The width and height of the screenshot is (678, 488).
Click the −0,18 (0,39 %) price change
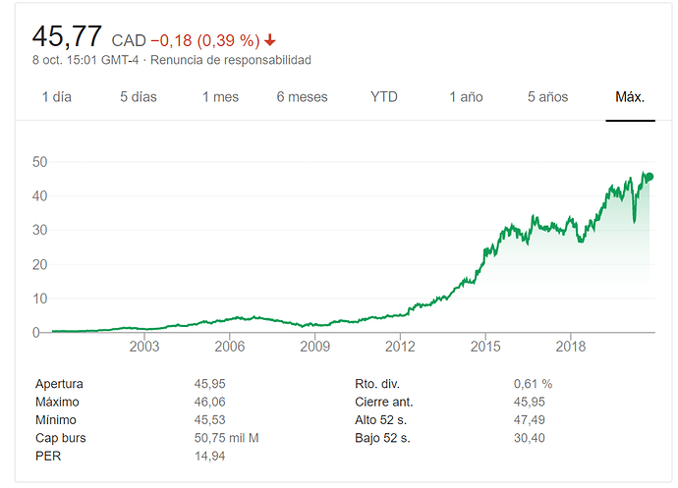coord(204,40)
